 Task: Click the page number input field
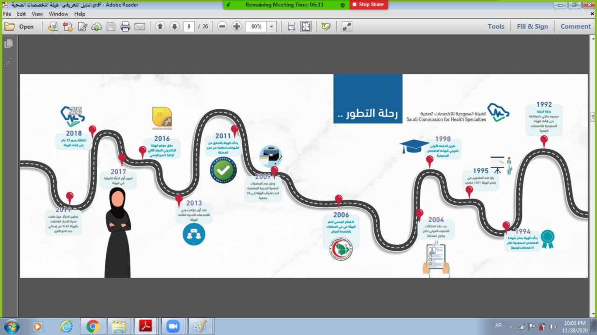189,27
